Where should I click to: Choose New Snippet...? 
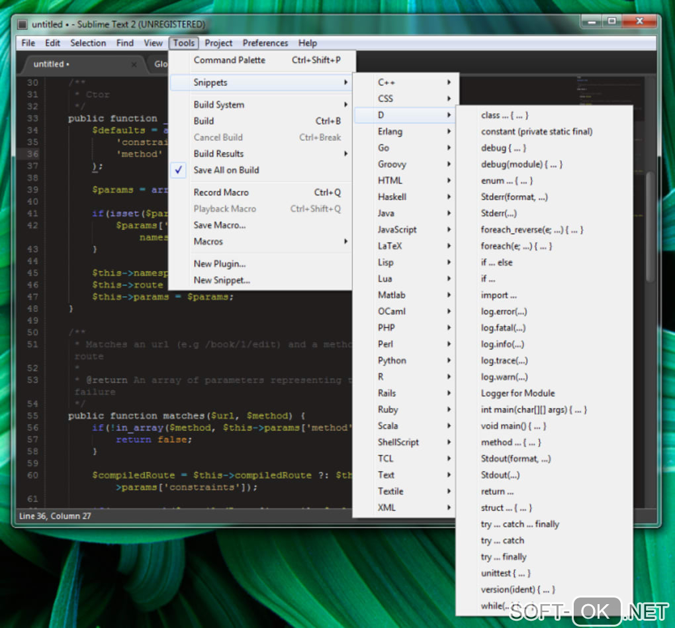pyautogui.click(x=262, y=280)
